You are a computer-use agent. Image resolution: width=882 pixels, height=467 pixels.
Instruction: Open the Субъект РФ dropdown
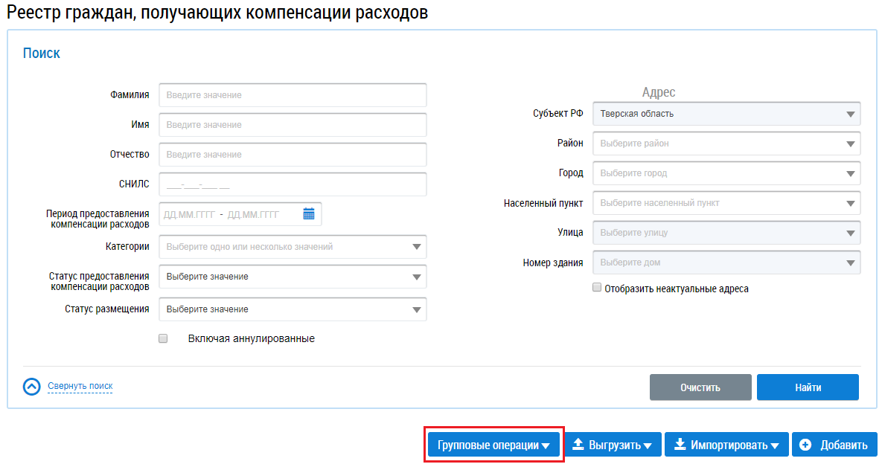726,114
